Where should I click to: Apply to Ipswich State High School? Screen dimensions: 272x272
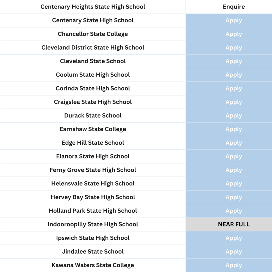coord(234,238)
